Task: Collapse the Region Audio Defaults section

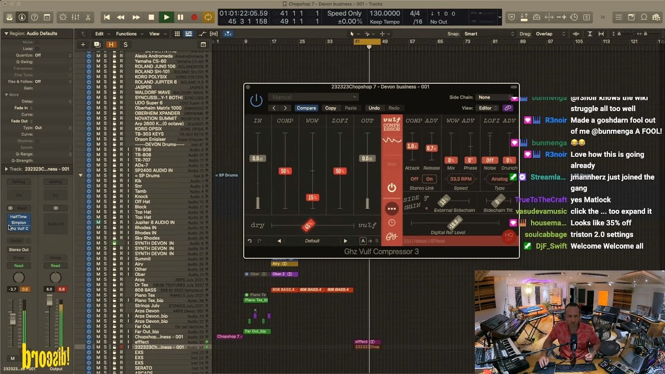Action: pyautogui.click(x=6, y=33)
